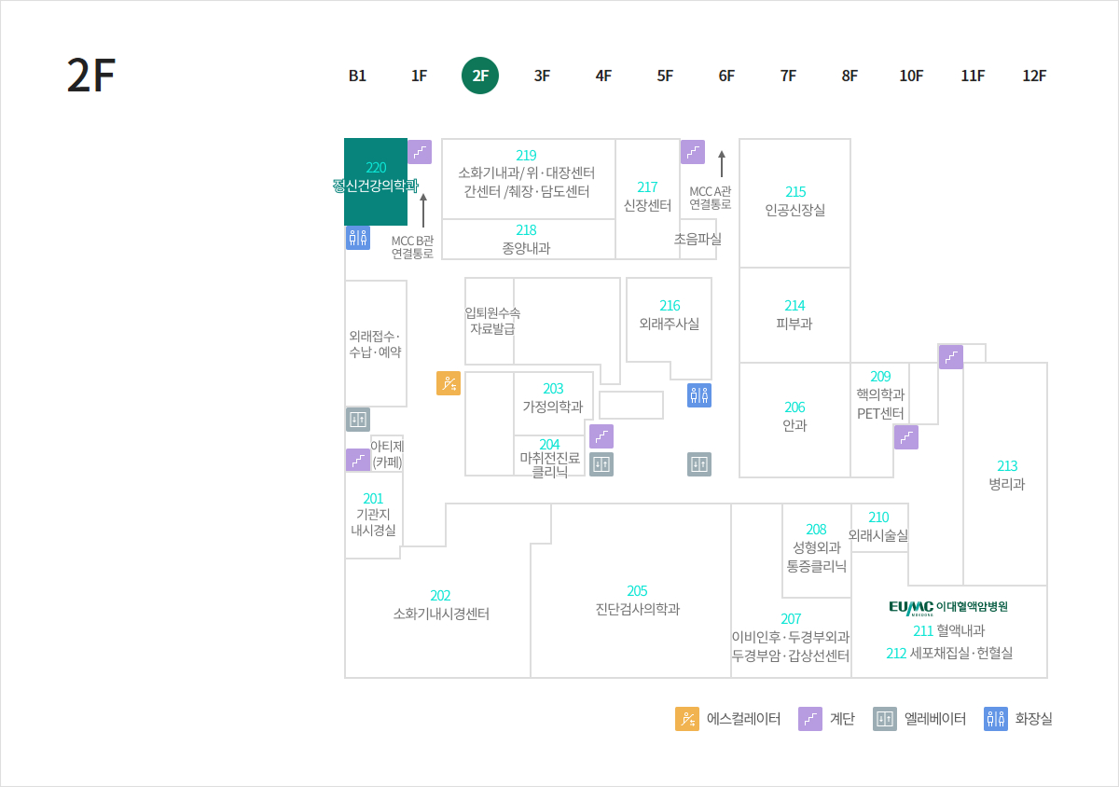Click the stairs icon beside 217 신장센터
The height and width of the screenshot is (787, 1119).
pos(693,152)
